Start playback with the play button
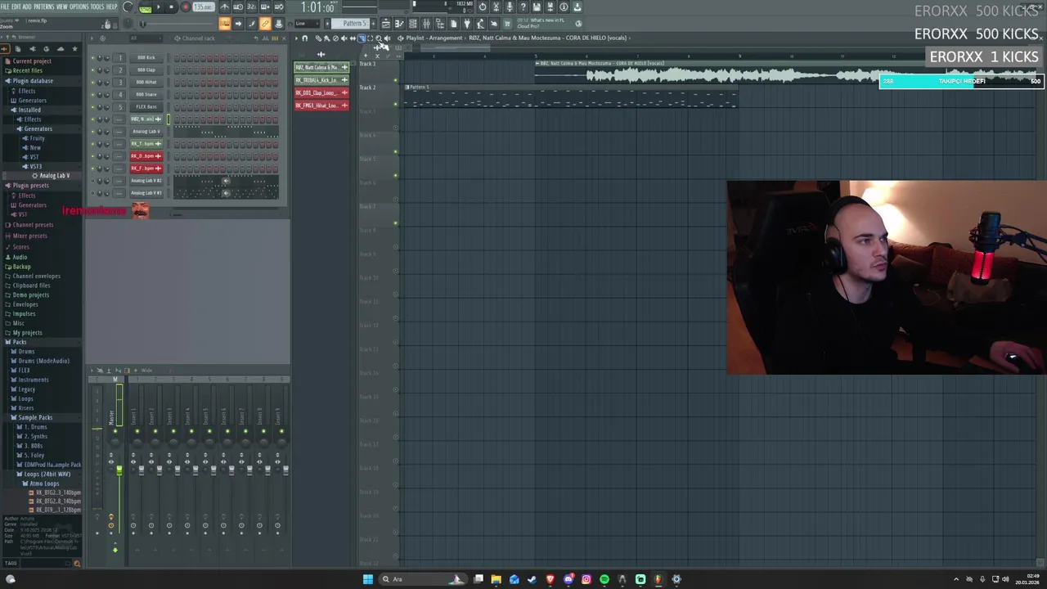The image size is (1047, 589). point(158,7)
